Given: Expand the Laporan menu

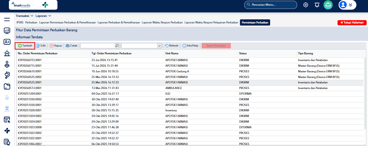Looking at the screenshot, I should 43,16.
